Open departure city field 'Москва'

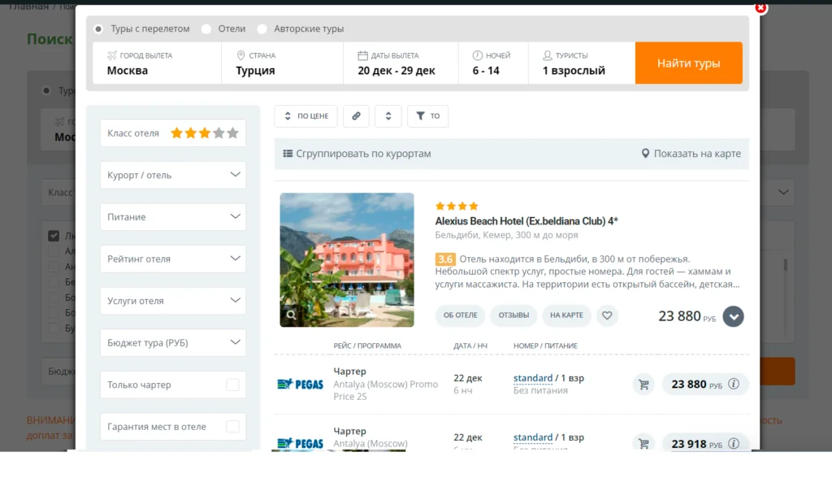click(157, 63)
